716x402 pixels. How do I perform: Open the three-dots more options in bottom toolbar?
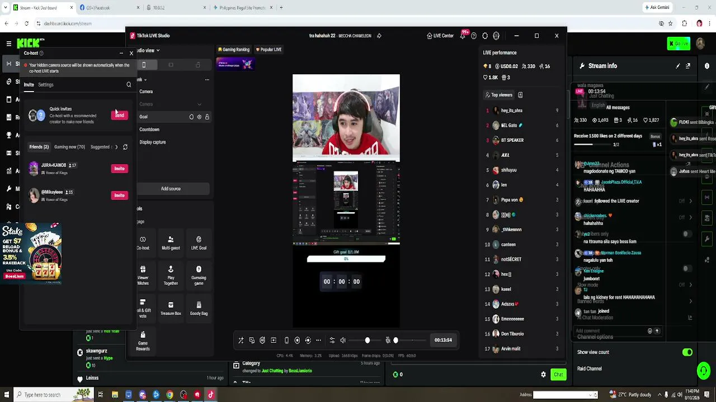(319, 340)
